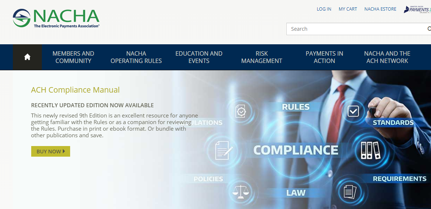This screenshot has height=209, width=431.
Task: Open NACHA and the ACH Network menu
Action: click(x=387, y=57)
